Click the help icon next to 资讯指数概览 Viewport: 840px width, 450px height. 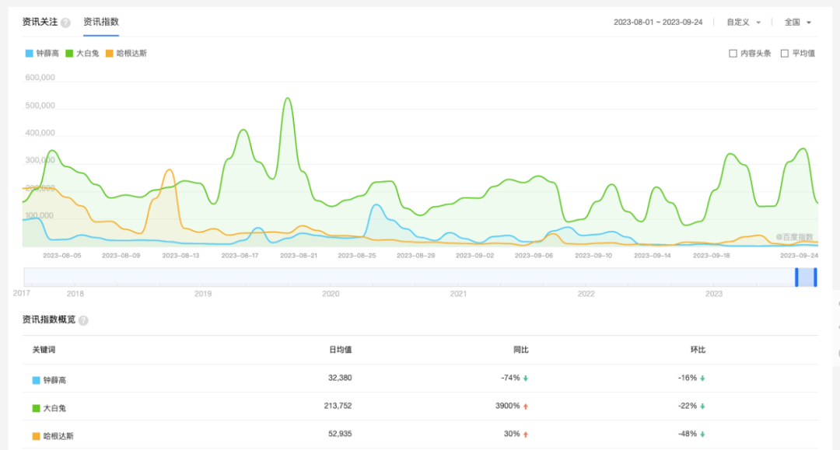(x=83, y=320)
